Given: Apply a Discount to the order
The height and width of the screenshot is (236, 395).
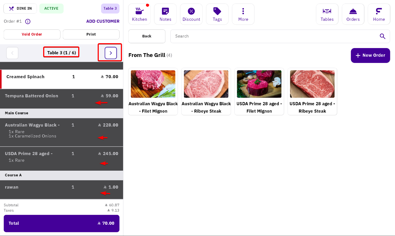Looking at the screenshot, I should click(x=191, y=14).
